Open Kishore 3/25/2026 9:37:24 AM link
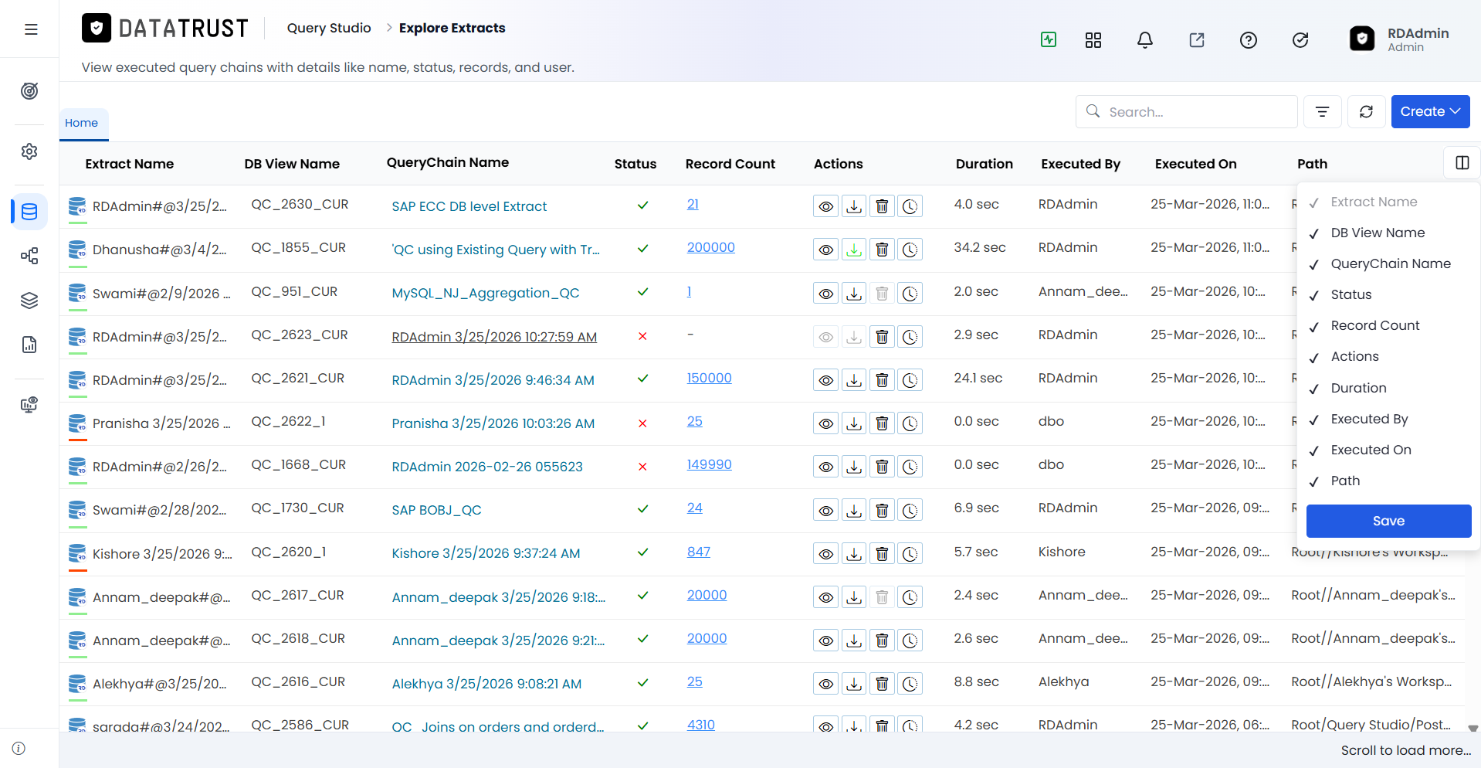The image size is (1481, 768). pyautogui.click(x=486, y=553)
